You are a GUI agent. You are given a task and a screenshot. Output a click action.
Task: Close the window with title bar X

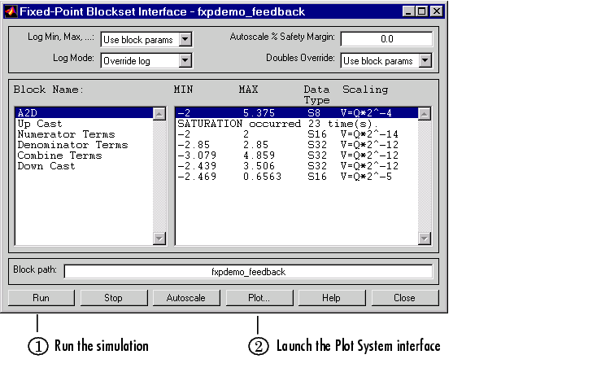[437, 11]
